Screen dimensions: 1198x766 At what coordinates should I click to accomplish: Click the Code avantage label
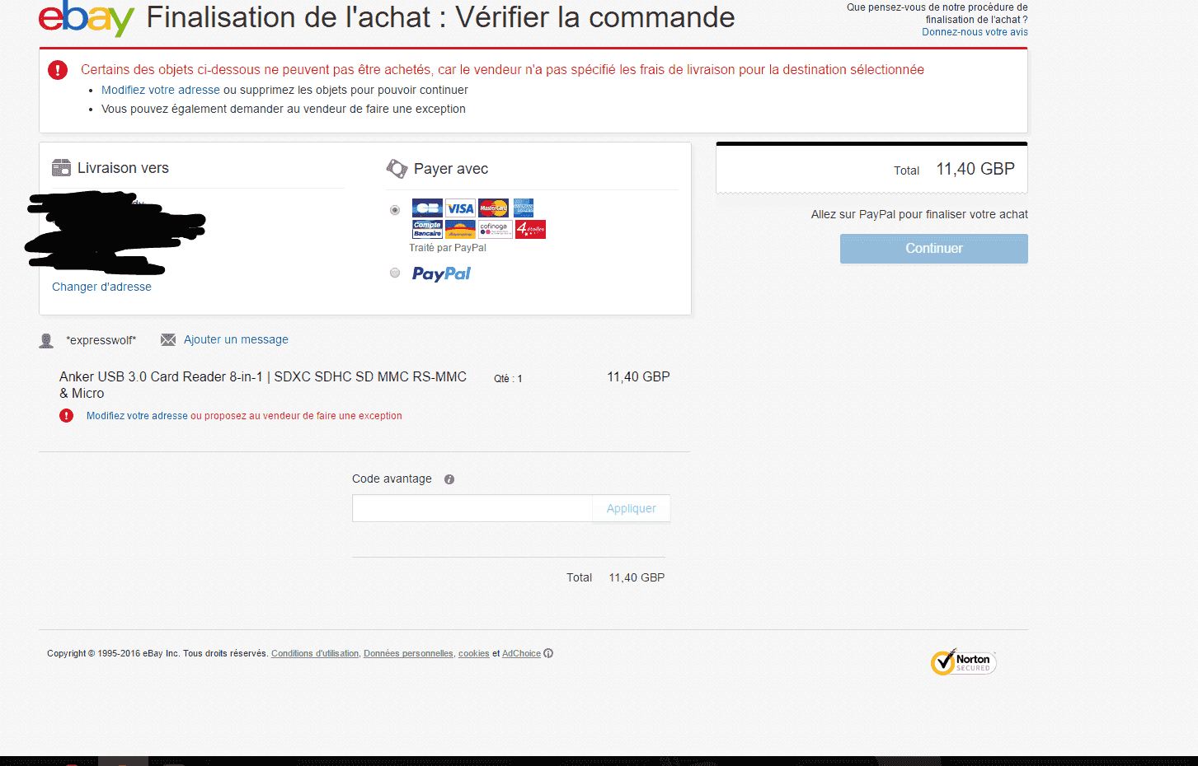click(392, 479)
